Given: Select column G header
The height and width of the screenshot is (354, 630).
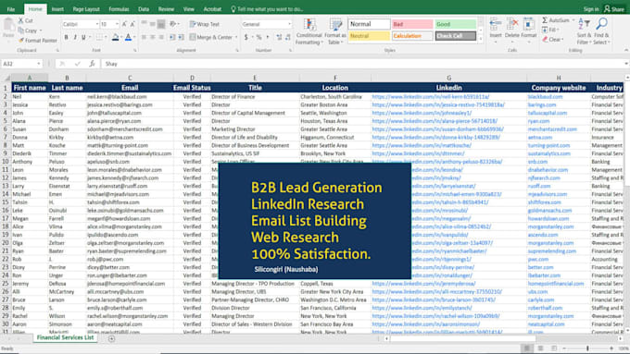Looking at the screenshot, I should point(448,78).
